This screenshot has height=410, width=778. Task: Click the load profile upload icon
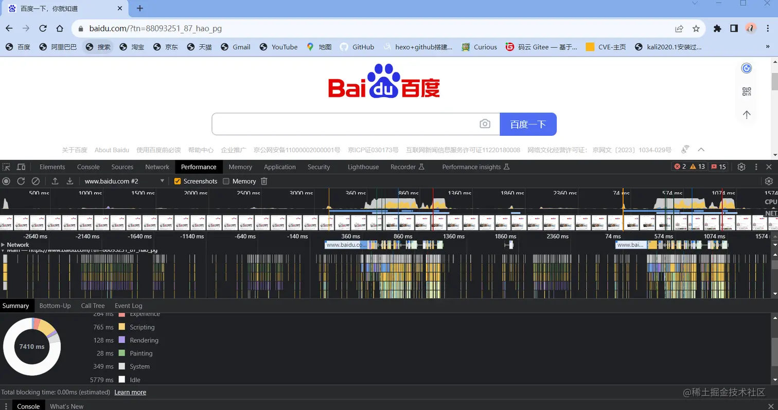[55, 181]
